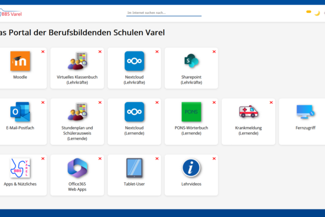Click Stundenplan und Schülerausweis label
325x217 pixels.
pyautogui.click(x=77, y=133)
